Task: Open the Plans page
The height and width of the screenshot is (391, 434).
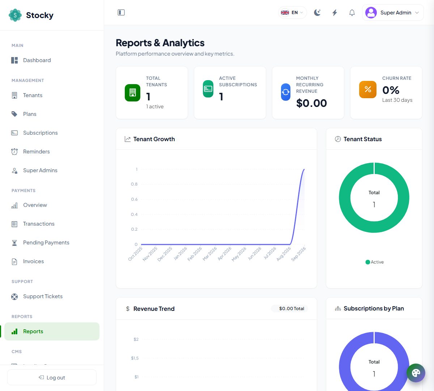Action: click(x=52, y=114)
